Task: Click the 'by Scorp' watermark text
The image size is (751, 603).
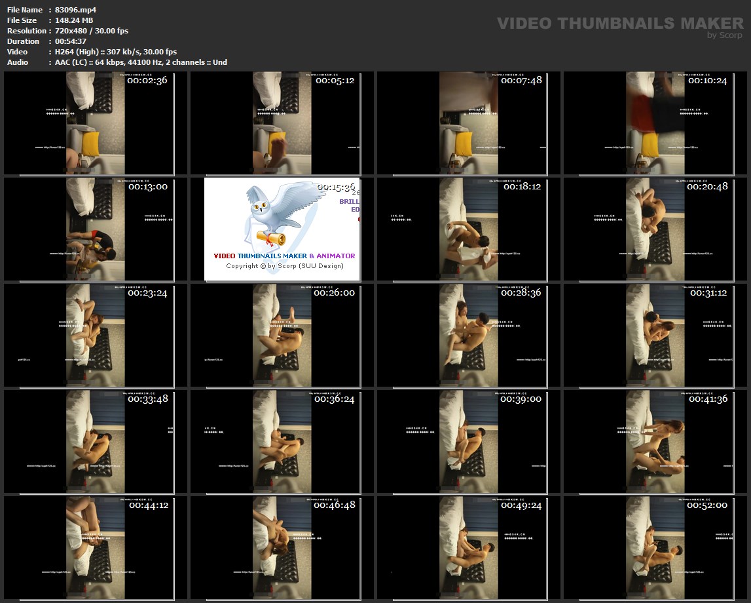Action: pyautogui.click(x=724, y=35)
